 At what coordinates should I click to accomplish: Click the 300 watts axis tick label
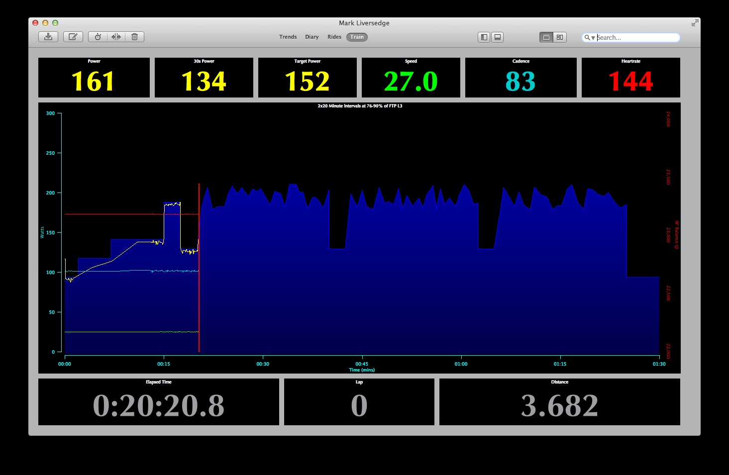[x=50, y=113]
